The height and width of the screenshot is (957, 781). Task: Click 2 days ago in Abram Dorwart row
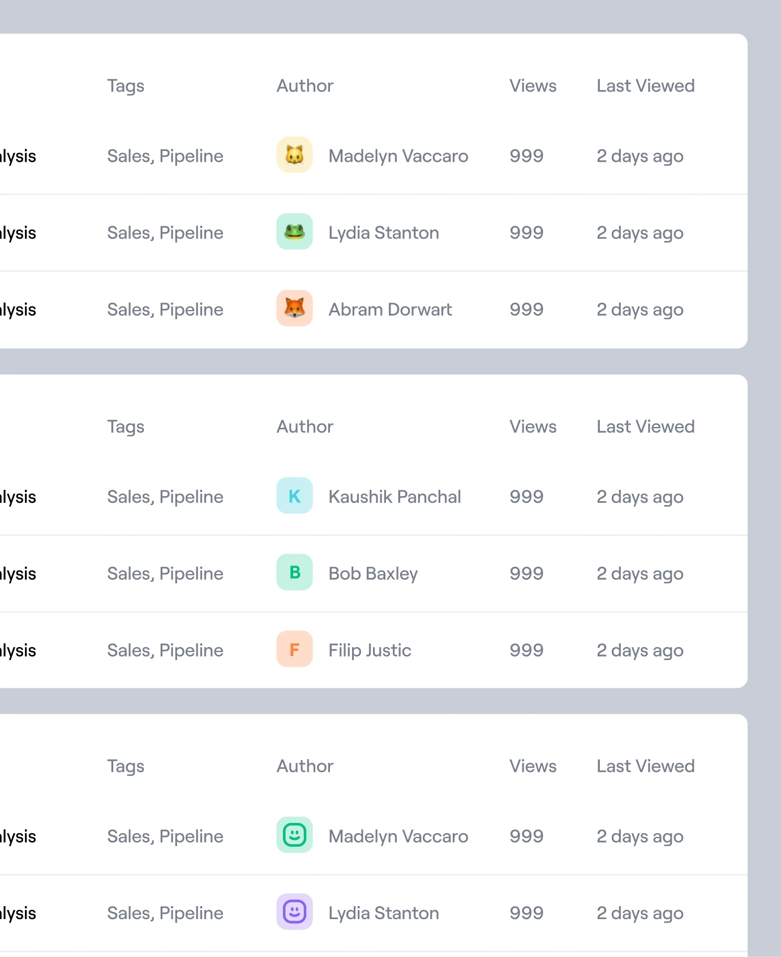(x=640, y=309)
